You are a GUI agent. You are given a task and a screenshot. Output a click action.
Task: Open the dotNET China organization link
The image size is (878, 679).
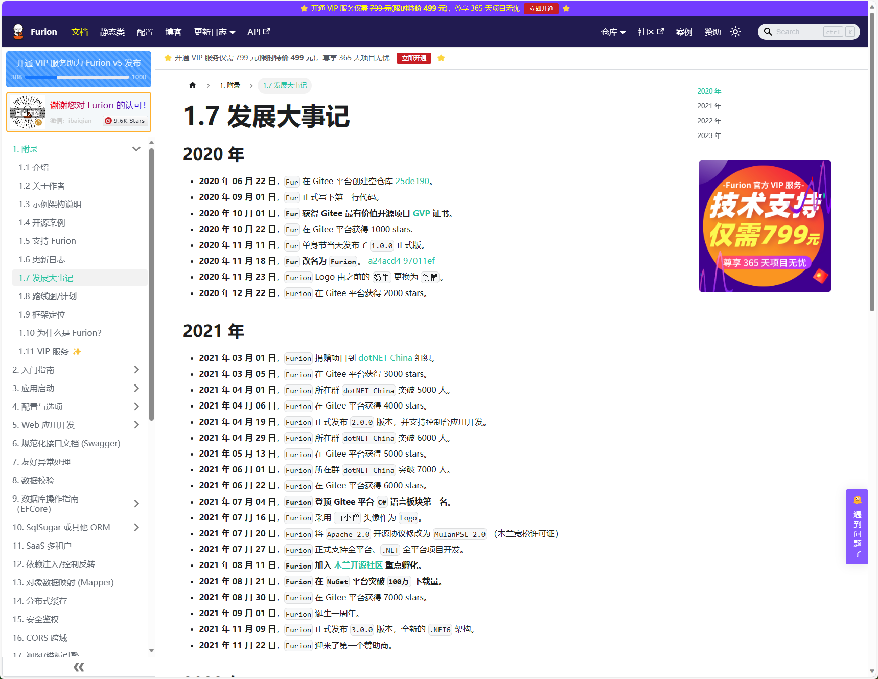pyautogui.click(x=385, y=358)
